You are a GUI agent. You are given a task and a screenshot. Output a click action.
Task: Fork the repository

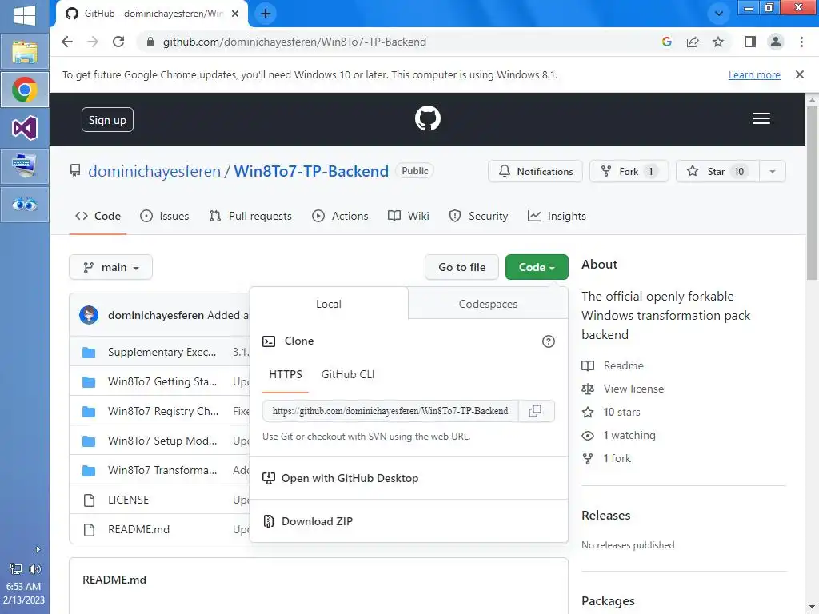coord(629,171)
